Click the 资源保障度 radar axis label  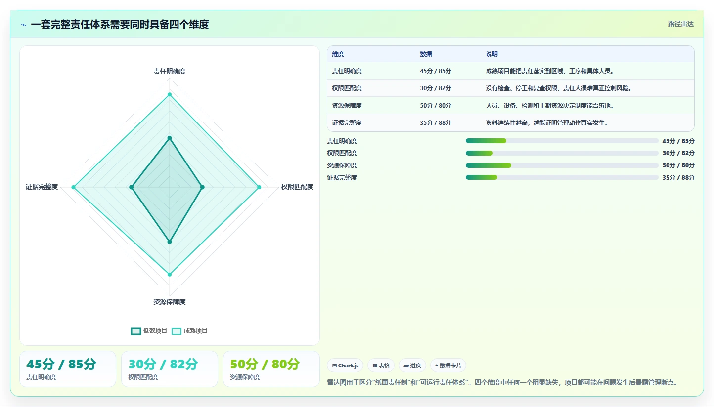click(170, 302)
